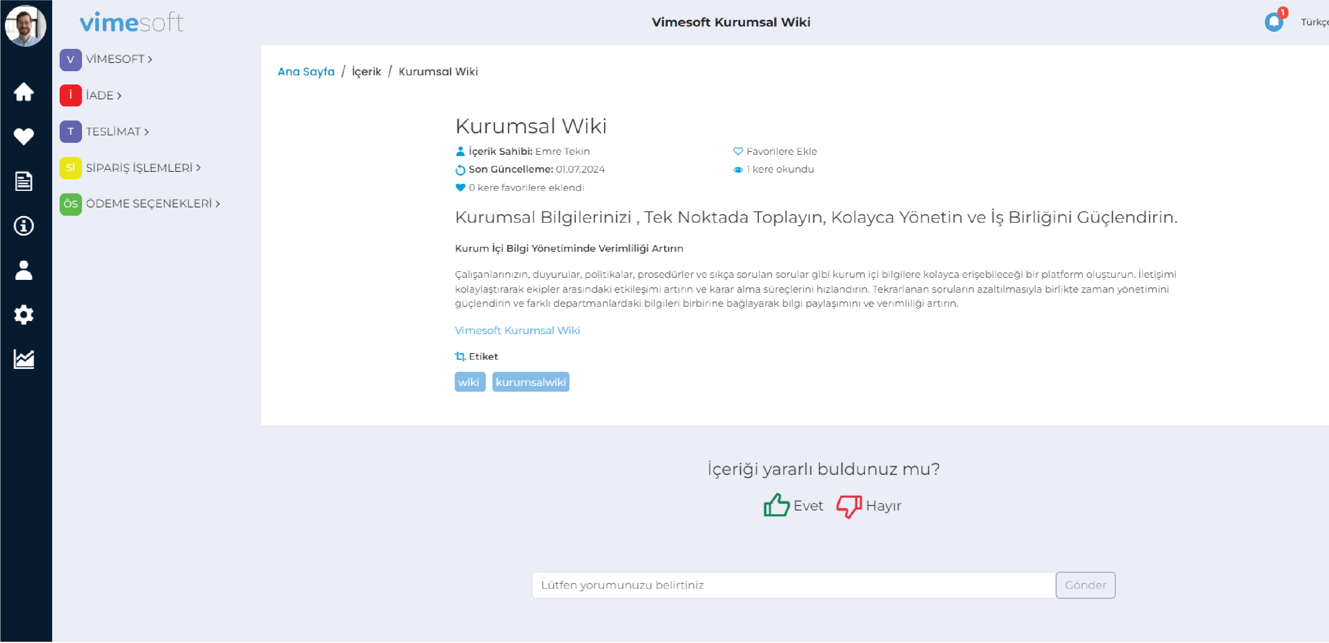The height and width of the screenshot is (643, 1329).
Task: Click the Etiket tag icon
Action: click(x=460, y=356)
